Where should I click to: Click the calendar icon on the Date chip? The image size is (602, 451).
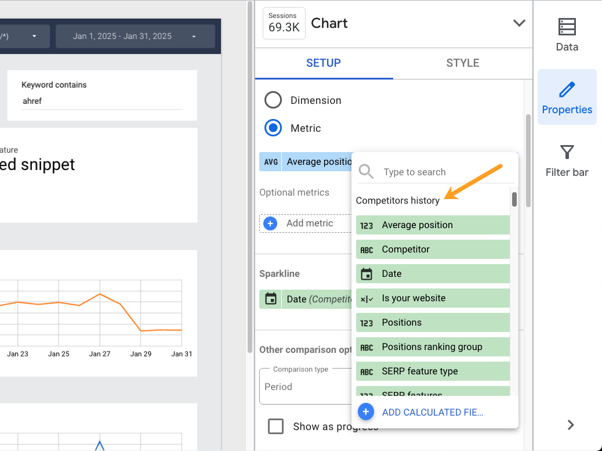pyautogui.click(x=270, y=299)
